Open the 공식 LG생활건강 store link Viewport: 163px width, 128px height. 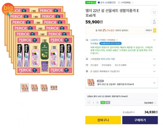click(x=107, y=2)
